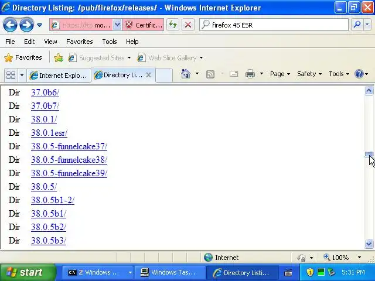Go back with the Back arrow button

coord(10,25)
